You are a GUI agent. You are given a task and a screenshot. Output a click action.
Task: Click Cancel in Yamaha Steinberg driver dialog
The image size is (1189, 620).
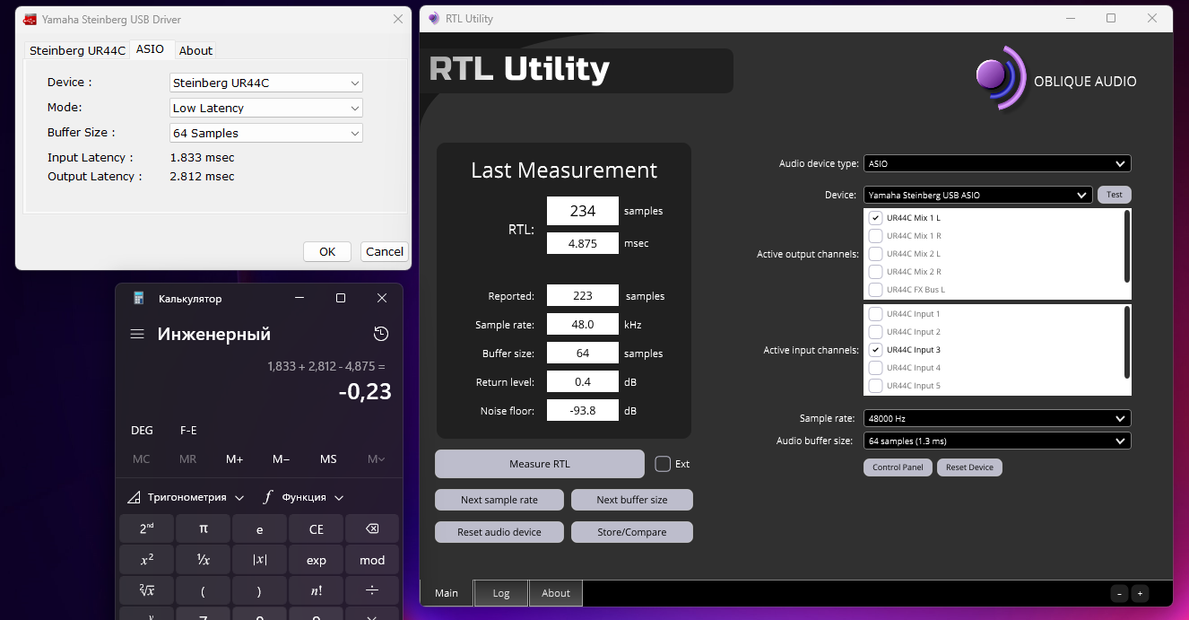[x=385, y=251]
